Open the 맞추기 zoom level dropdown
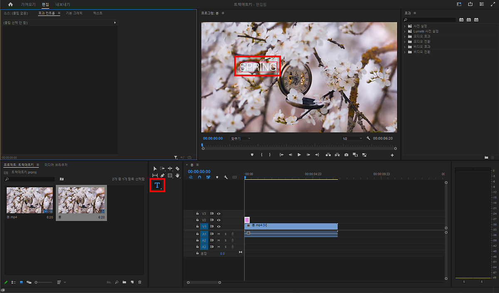Viewport: 499px width, 293px height. click(x=241, y=138)
